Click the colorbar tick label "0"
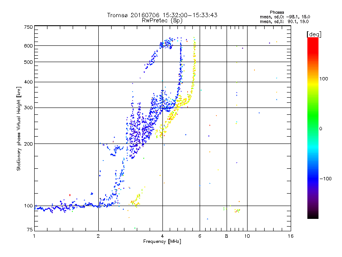Viewport: 342px width, 257px height. tap(321, 129)
